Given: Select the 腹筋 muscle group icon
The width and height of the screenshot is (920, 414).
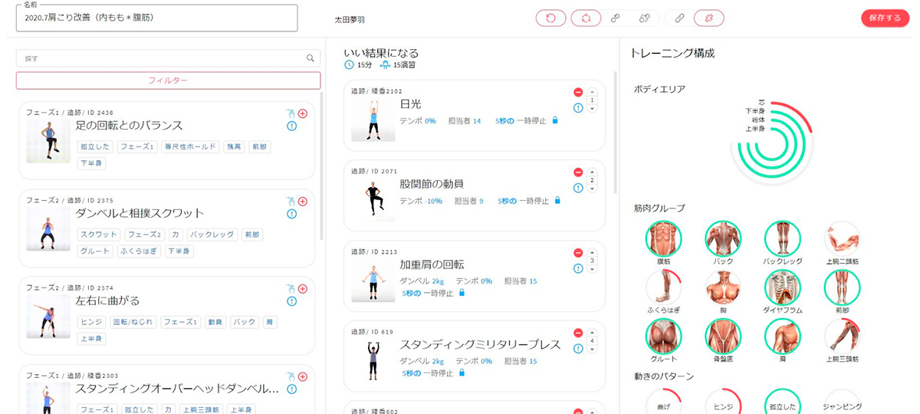Looking at the screenshot, I should click(664, 239).
